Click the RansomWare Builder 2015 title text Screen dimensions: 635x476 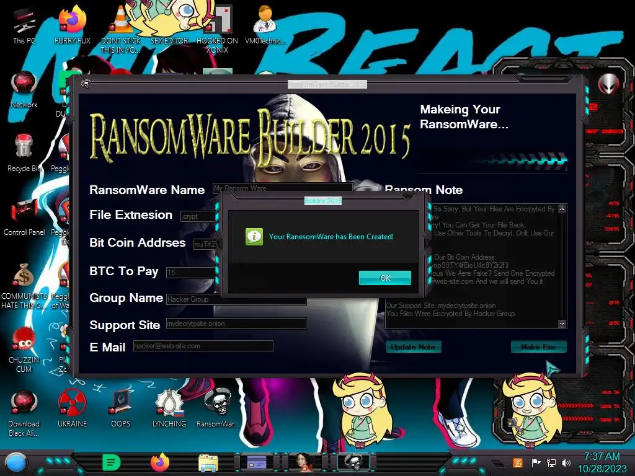pos(327,84)
